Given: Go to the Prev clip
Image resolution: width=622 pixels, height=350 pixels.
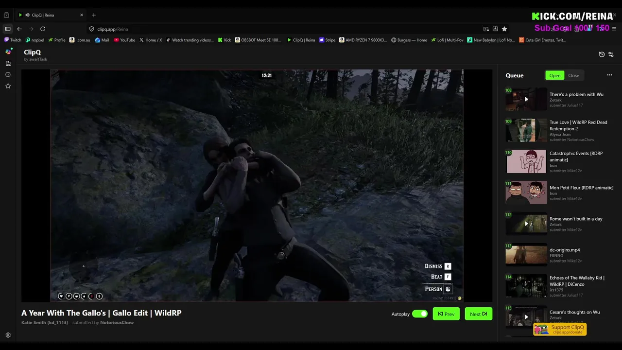Looking at the screenshot, I should tap(446, 314).
